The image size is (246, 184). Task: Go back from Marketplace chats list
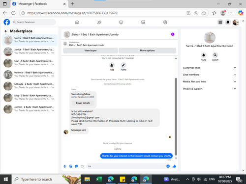tap(6, 31)
